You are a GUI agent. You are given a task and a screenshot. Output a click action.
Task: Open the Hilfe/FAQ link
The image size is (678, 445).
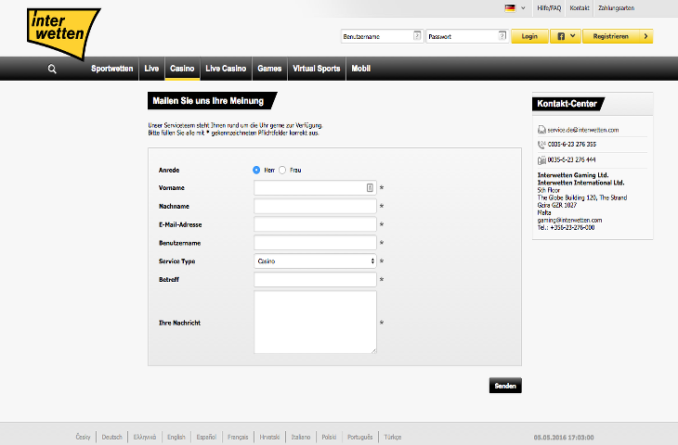[x=549, y=8]
